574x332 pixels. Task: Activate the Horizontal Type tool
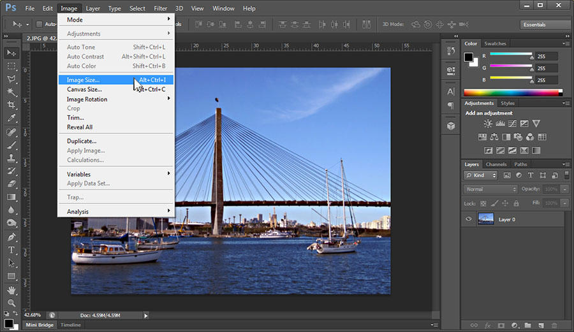click(11, 250)
